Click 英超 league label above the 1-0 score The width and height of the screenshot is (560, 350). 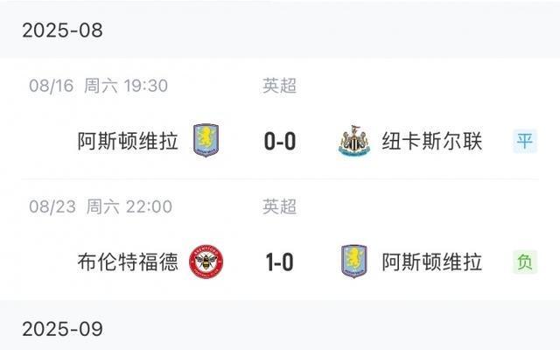pos(280,207)
